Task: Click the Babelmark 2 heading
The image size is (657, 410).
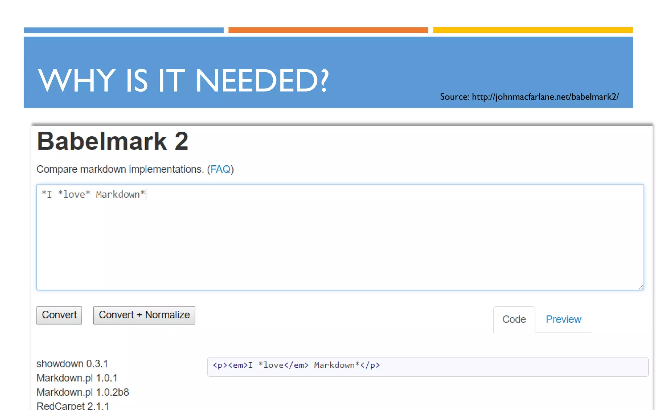Action: click(113, 141)
